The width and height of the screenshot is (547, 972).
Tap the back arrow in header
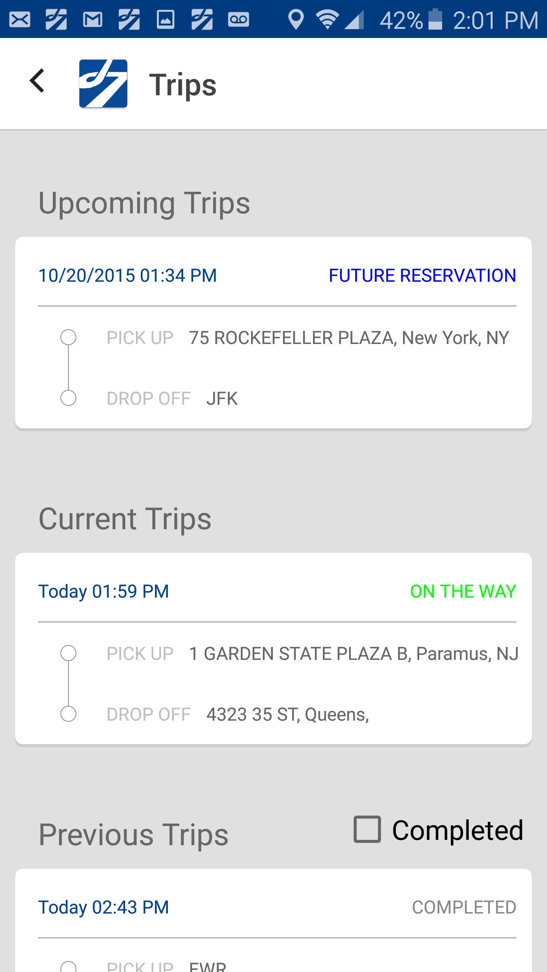[x=37, y=80]
